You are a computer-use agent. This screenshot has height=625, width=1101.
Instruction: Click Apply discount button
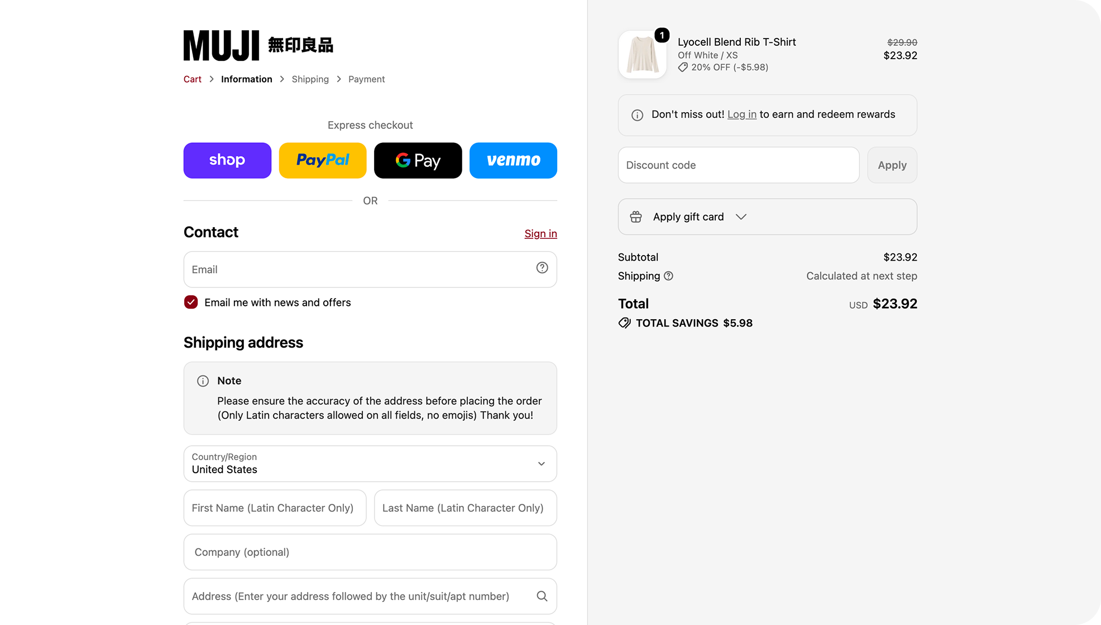click(892, 165)
